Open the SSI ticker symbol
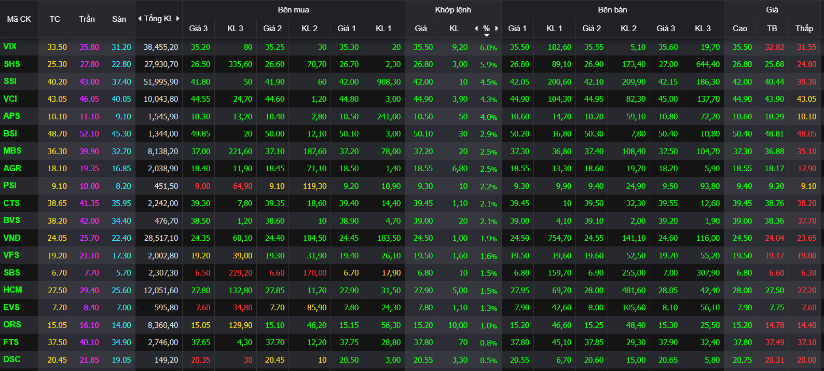824x371 pixels. click(x=10, y=81)
